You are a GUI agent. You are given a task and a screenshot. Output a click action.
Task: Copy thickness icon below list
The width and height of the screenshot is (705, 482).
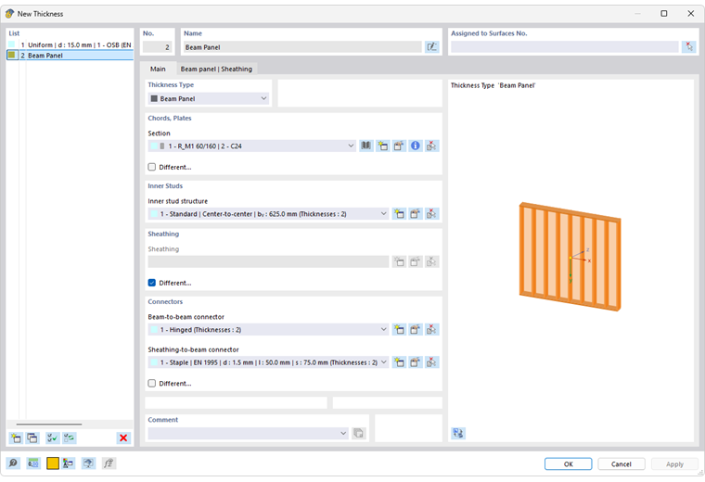tap(32, 438)
